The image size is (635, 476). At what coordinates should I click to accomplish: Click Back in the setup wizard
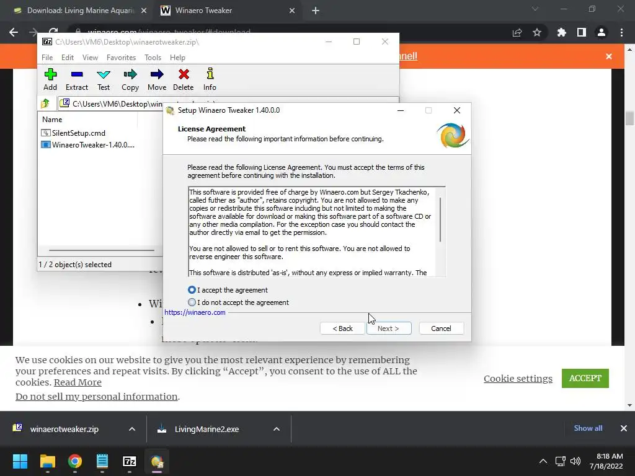(342, 328)
